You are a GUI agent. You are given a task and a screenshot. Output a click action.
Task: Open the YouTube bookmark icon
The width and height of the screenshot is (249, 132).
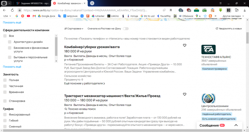(x=29, y=16)
